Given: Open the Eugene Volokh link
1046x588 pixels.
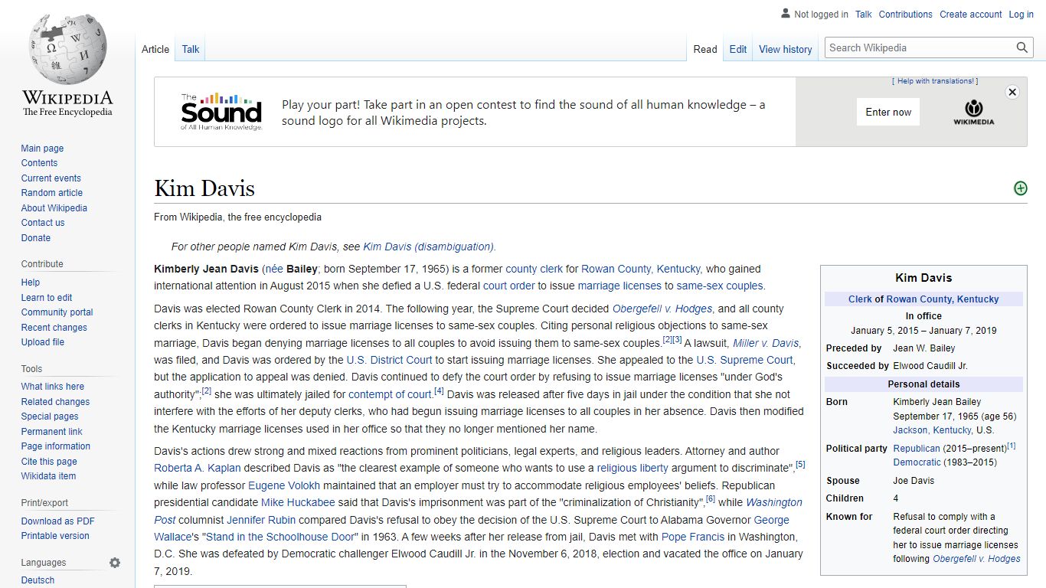Looking at the screenshot, I should click(284, 485).
